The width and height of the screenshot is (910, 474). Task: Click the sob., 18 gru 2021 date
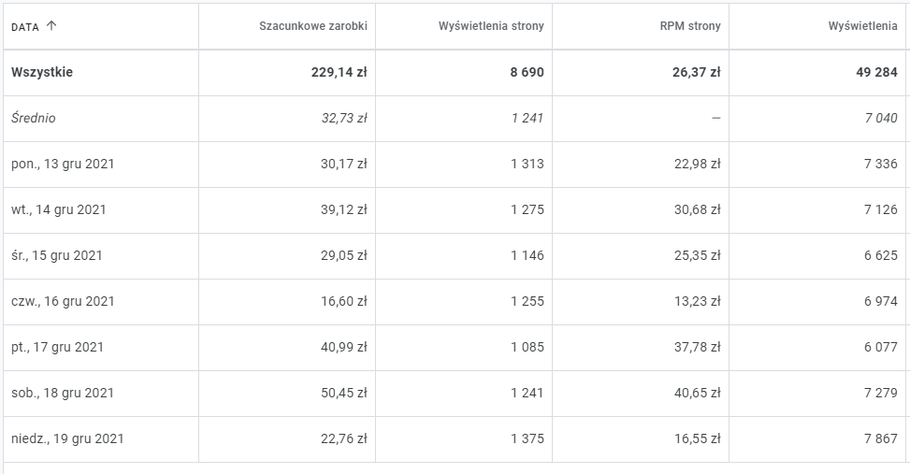point(62,394)
